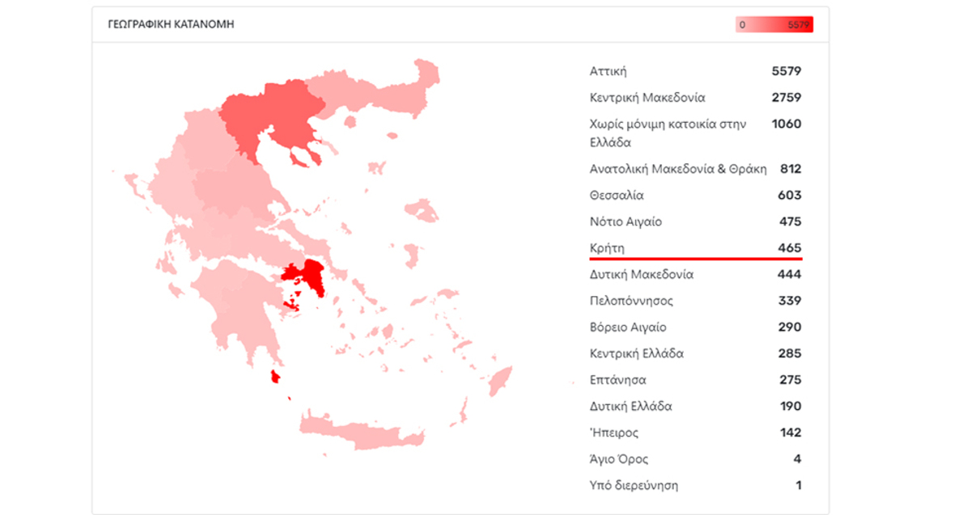Click the Άγιο Όρος row
The width and height of the screenshot is (971, 515).
(695, 459)
